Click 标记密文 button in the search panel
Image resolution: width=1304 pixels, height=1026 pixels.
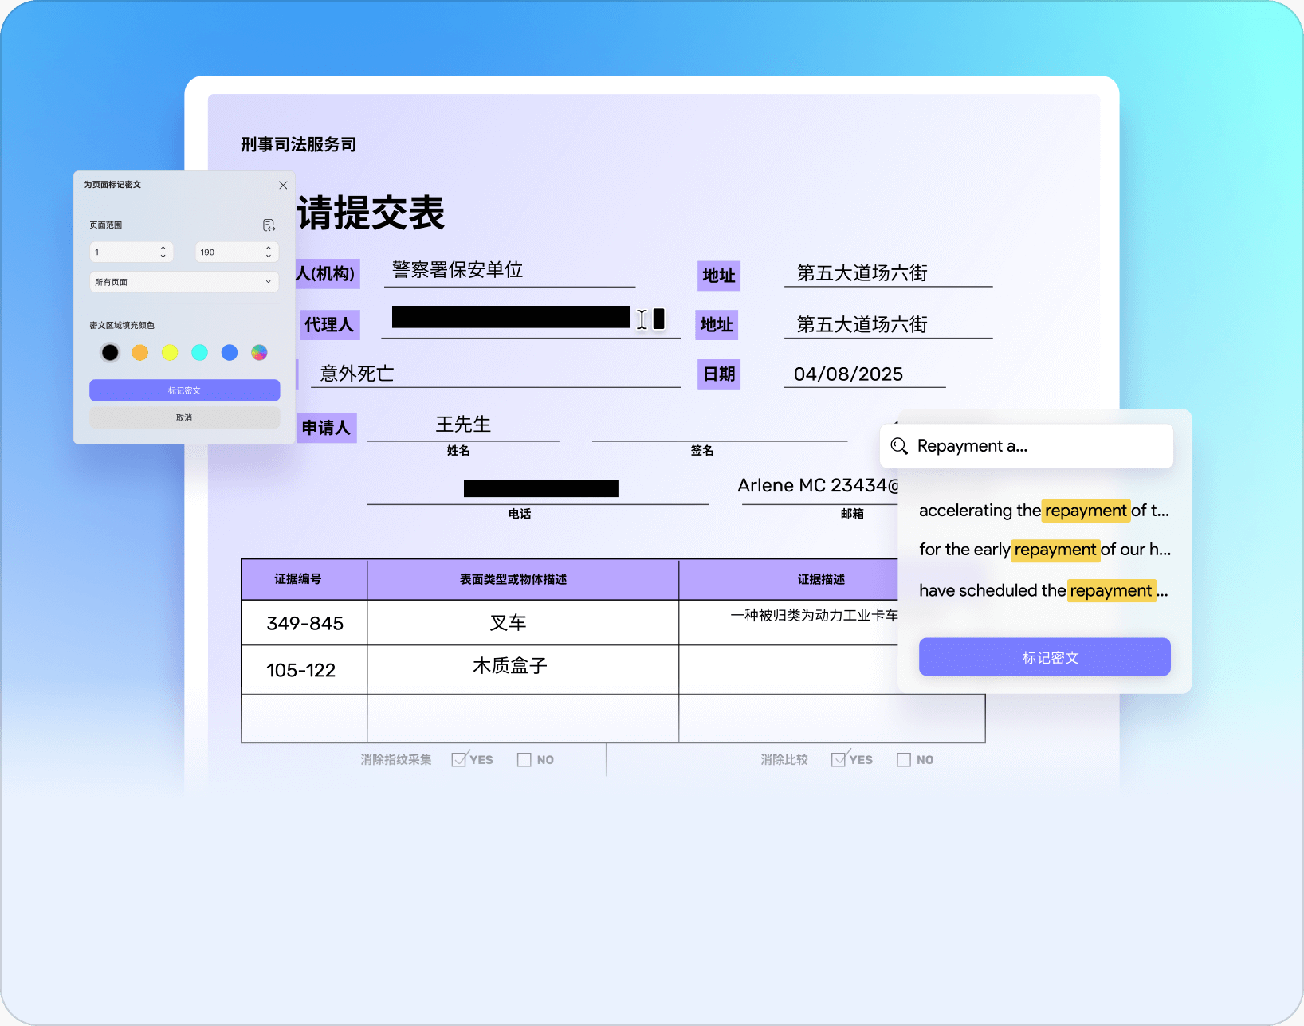click(1044, 657)
